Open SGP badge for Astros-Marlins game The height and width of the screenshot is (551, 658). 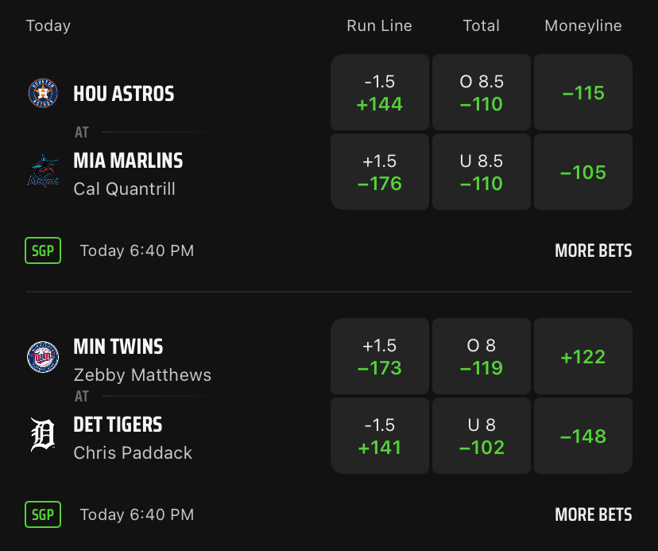[43, 250]
